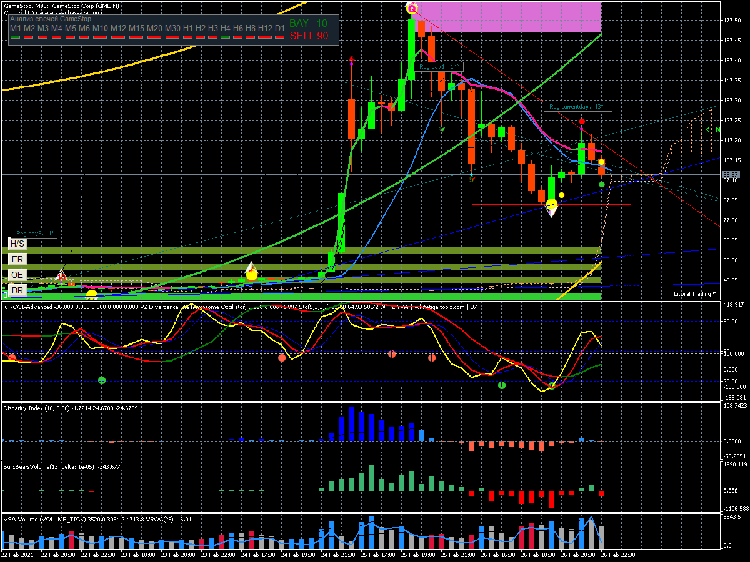Toggle the OE button on chart
The image size is (750, 562).
pos(17,275)
